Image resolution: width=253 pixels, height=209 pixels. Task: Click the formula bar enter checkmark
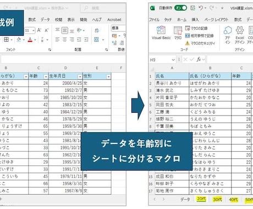(192, 59)
